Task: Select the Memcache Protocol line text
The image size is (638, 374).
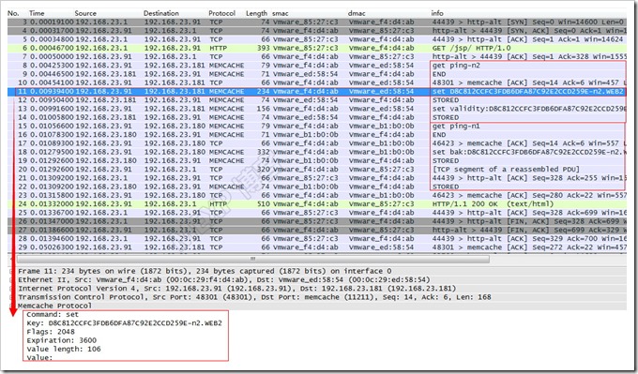Action: pos(54,306)
